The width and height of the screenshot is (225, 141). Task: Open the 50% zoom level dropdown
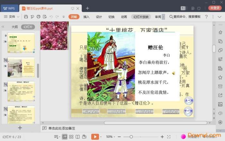point(111,137)
